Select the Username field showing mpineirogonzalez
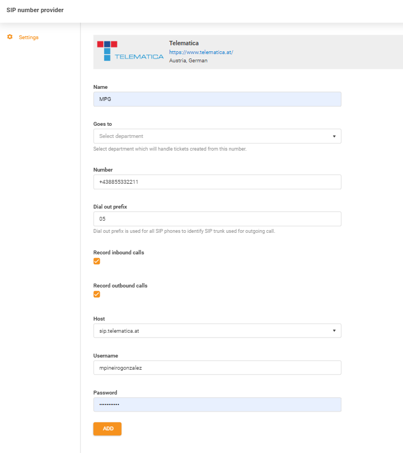Viewport: 403px width, 453px height. coord(217,367)
